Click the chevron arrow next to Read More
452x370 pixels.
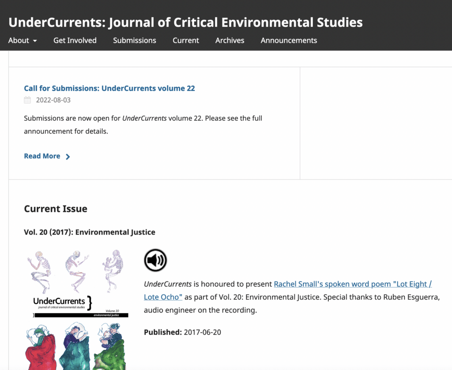tap(68, 157)
